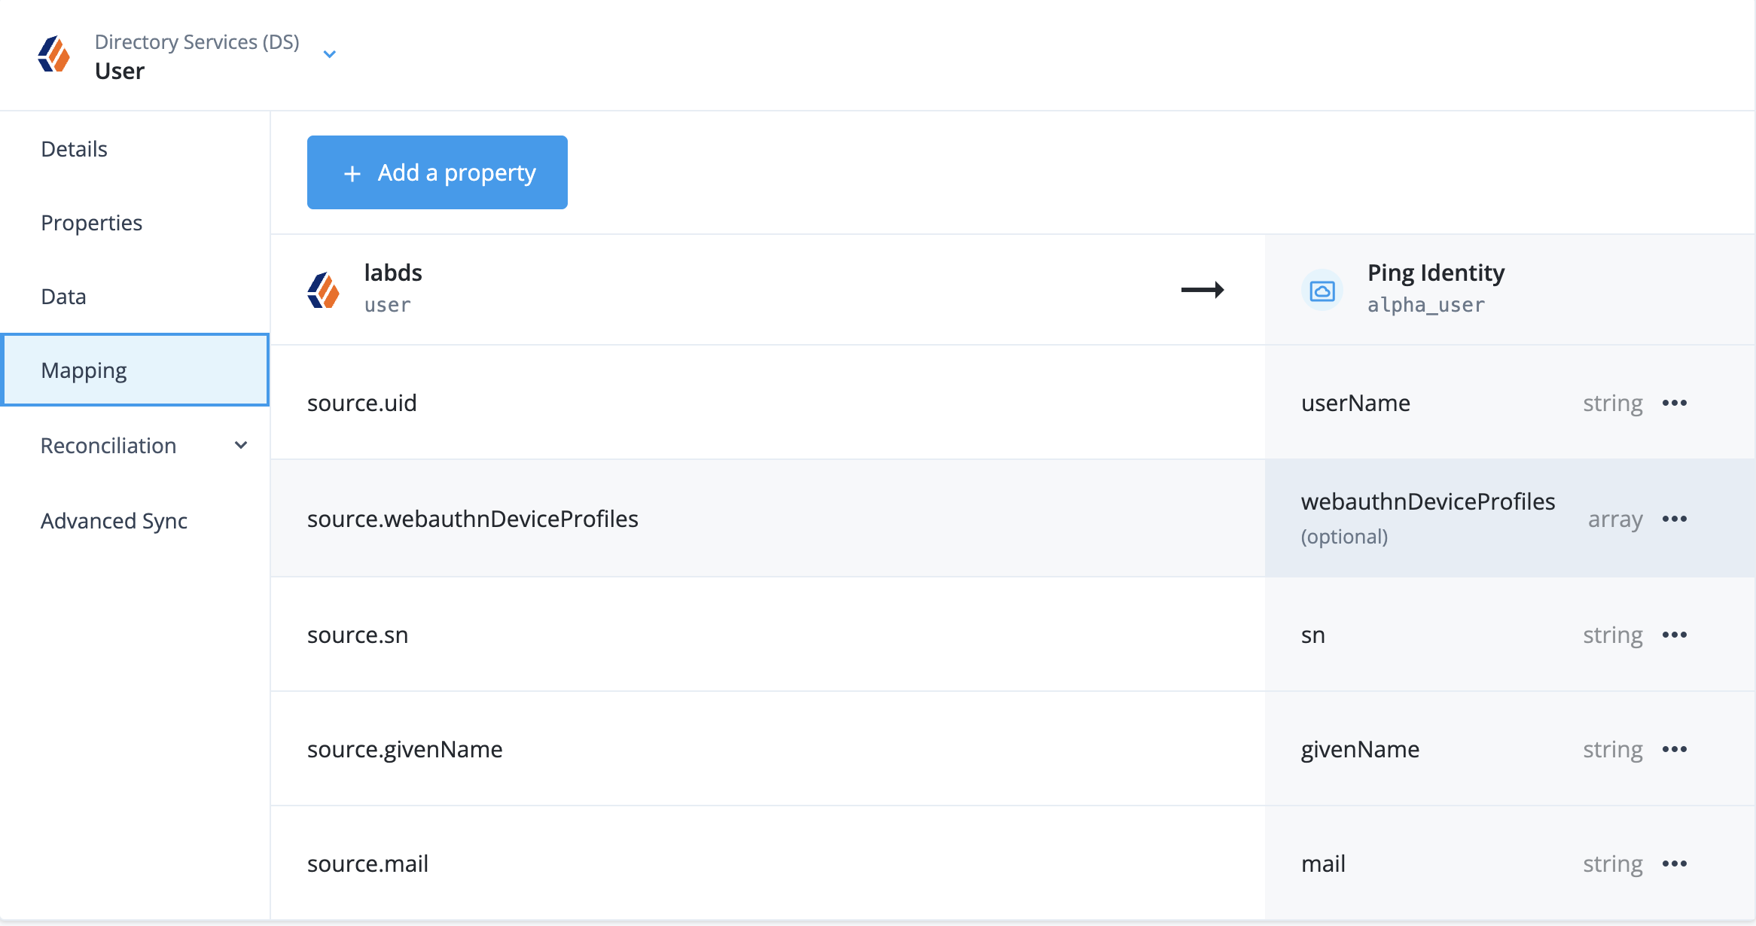Click the alpha_user object label
The image size is (1756, 926).
pos(1426,305)
